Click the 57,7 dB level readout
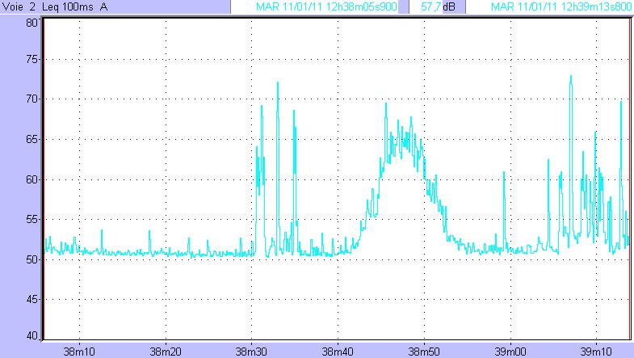Viewport: 634px width, 358px height. [x=438, y=6]
